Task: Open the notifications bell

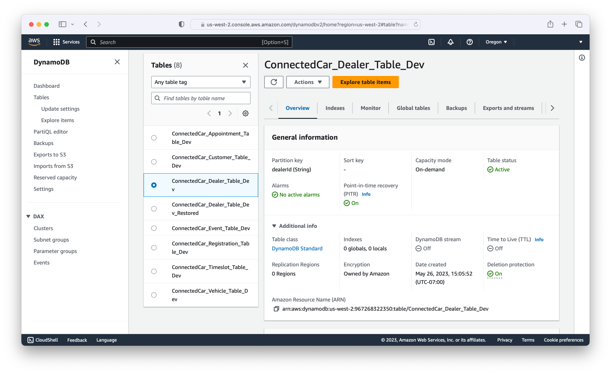Action: click(451, 42)
